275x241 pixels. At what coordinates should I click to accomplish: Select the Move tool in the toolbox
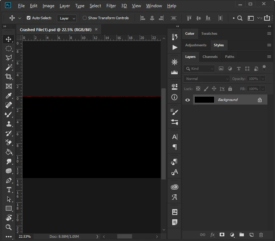point(8,39)
